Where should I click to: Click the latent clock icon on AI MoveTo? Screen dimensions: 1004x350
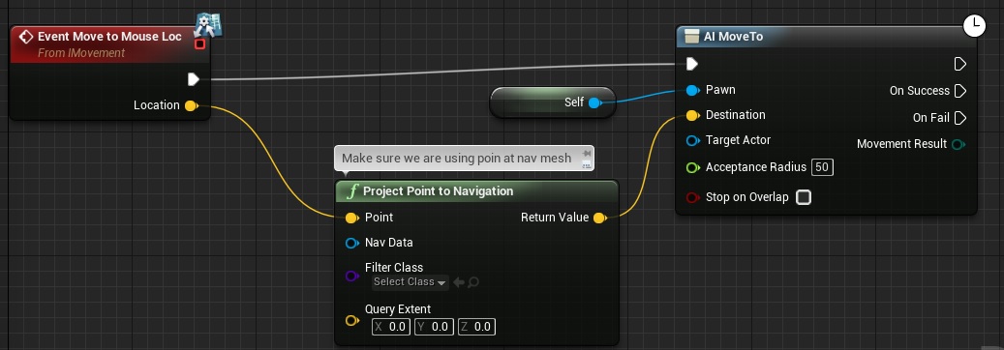pos(975,25)
